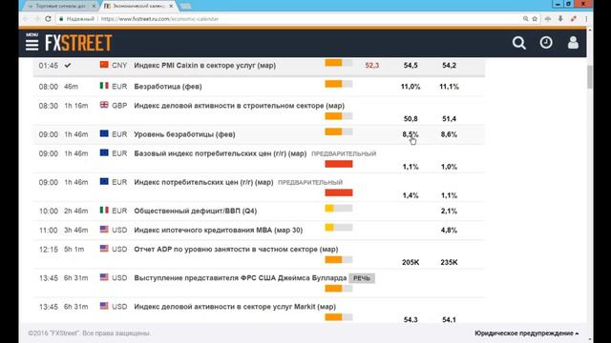This screenshot has width=611, height=343.
Task: Open Безработица (фев) event details
Action: pyautogui.click(x=168, y=87)
